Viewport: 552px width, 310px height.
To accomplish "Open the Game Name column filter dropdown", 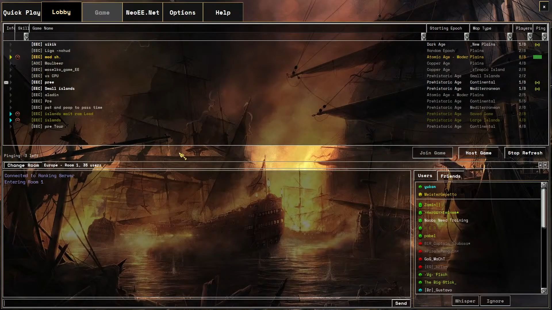I will [x=423, y=36].
